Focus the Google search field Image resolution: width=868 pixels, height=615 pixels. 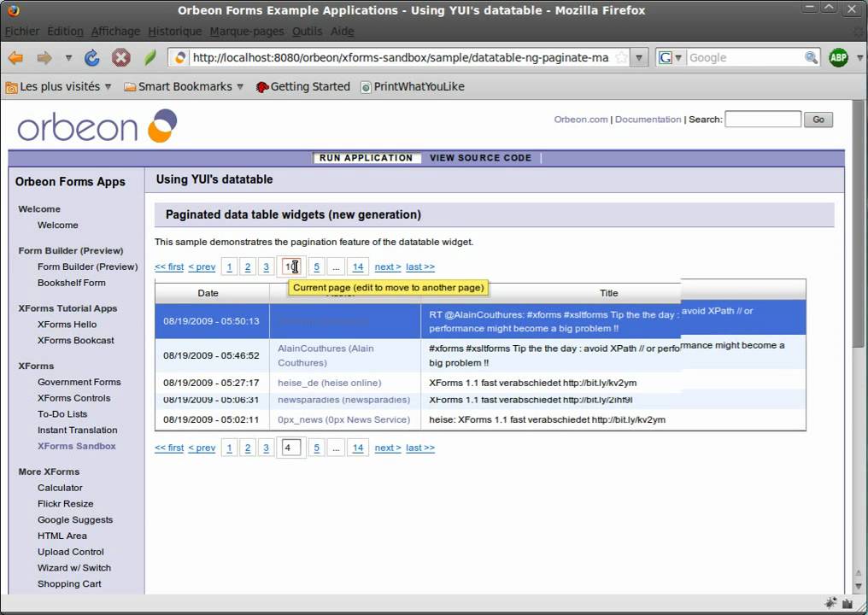click(745, 57)
